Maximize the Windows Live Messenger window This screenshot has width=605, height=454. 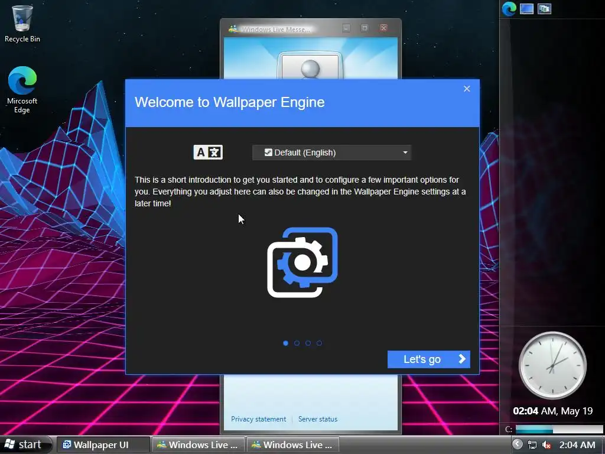[364, 28]
